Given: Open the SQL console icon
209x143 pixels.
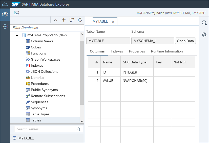Looking at the screenshot, I should [17, 13].
